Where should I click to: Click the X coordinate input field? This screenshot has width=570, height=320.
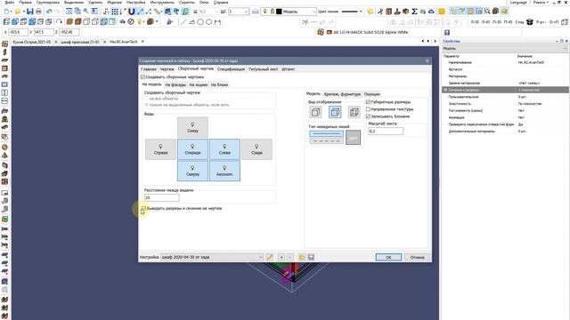[x=18, y=32]
